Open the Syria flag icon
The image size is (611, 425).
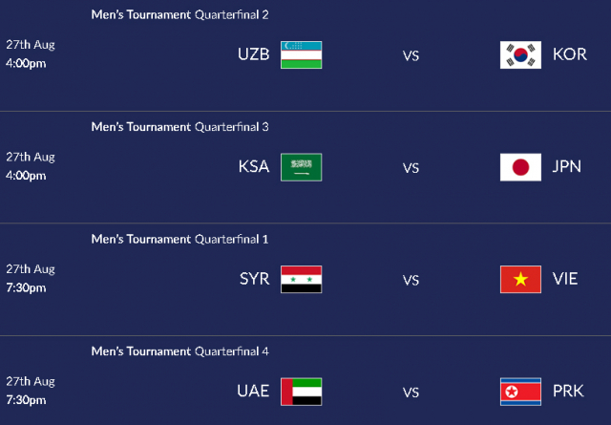click(x=302, y=279)
